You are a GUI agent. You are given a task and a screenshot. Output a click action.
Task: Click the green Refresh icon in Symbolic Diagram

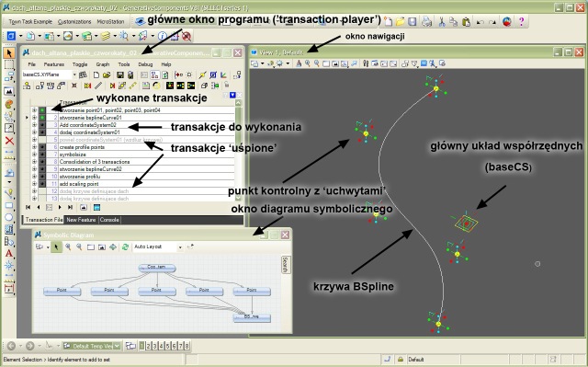(x=125, y=247)
